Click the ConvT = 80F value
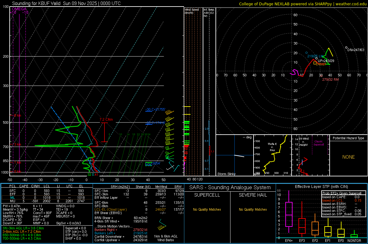 coord(42,213)
